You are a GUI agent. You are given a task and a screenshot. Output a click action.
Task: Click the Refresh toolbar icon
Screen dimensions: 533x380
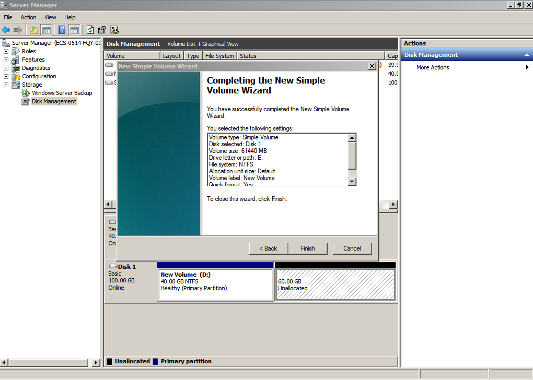[90, 30]
